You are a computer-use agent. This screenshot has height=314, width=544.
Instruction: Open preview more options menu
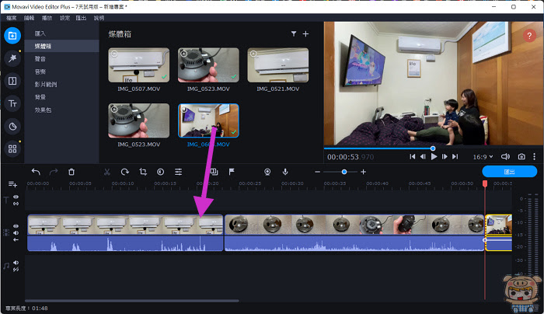tap(535, 157)
